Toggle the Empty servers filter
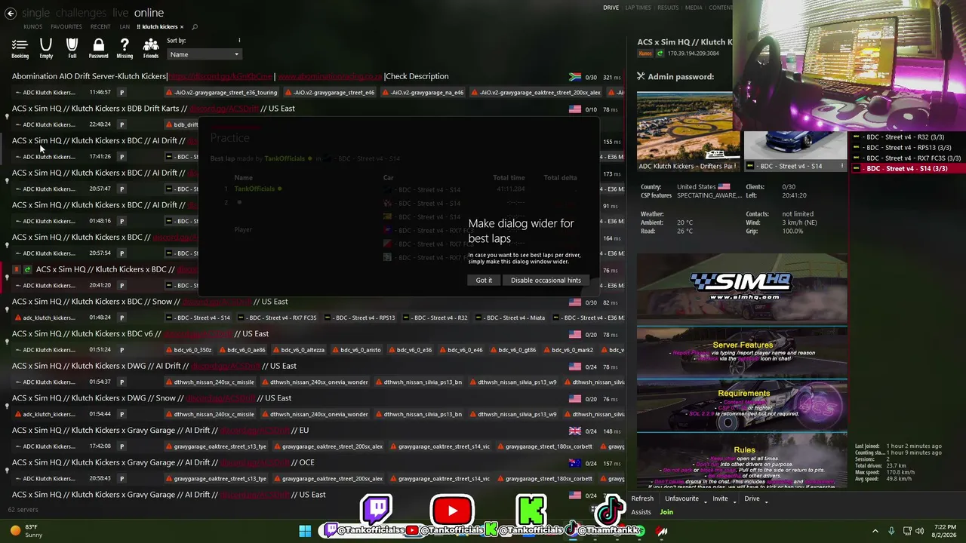Screen dimensions: 966x543 pyautogui.click(x=46, y=48)
